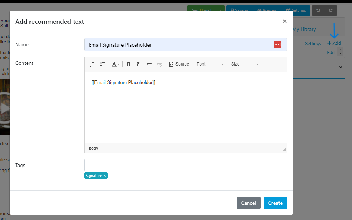Insert a numbered list in Content editor
352x220 pixels.
pos(92,64)
